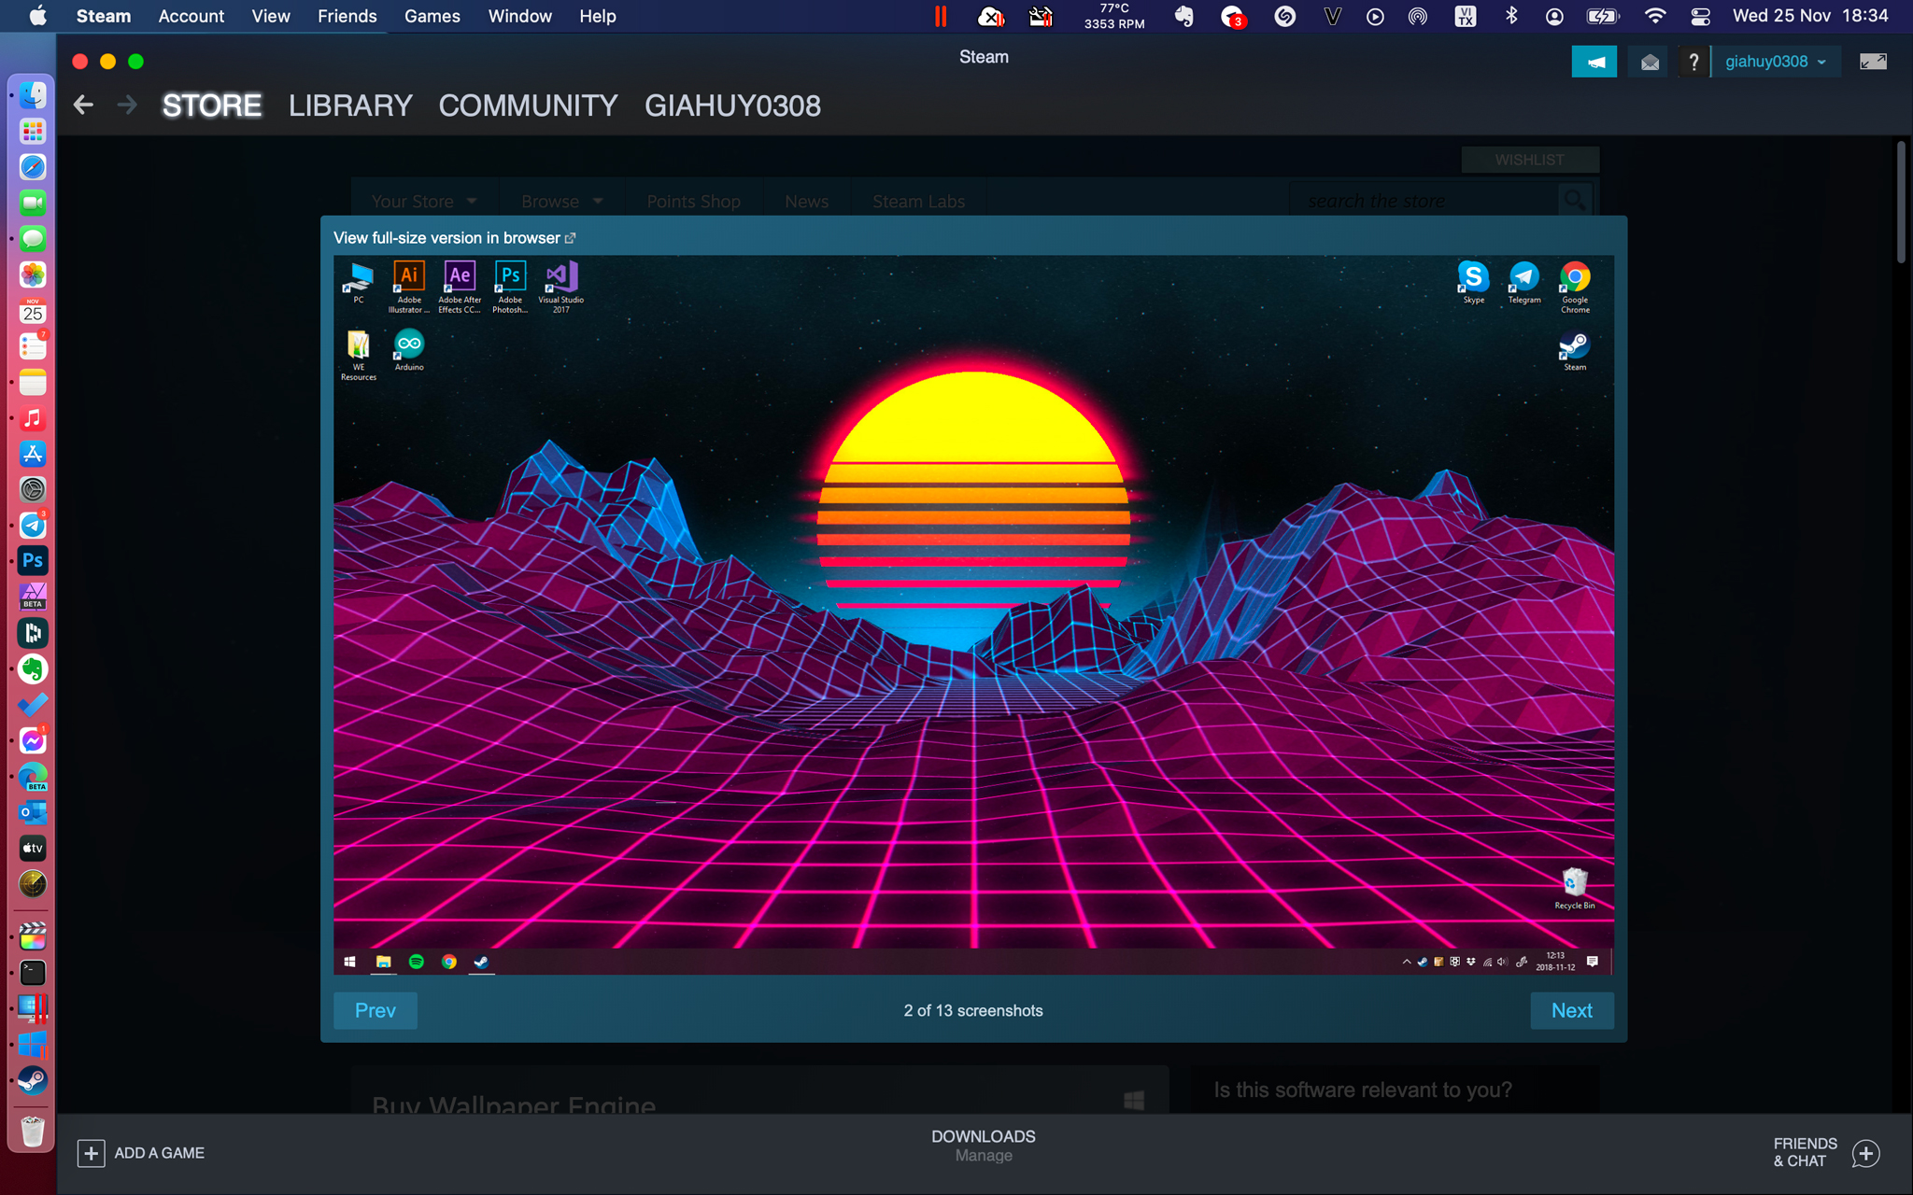Open Trash in the dock
Viewport: 1913px width, 1195px height.
click(33, 1132)
